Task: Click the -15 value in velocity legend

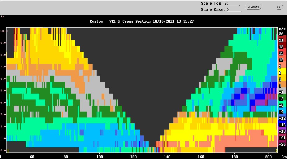Action: pos(282,125)
